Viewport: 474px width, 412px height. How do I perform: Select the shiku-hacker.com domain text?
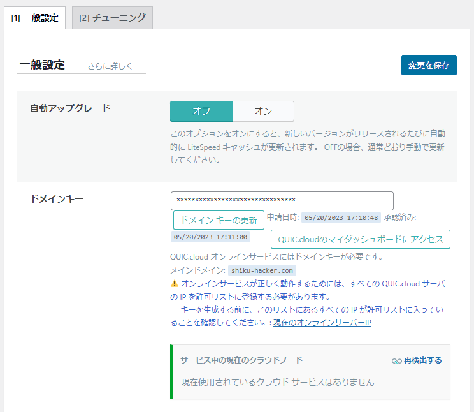pos(262,270)
